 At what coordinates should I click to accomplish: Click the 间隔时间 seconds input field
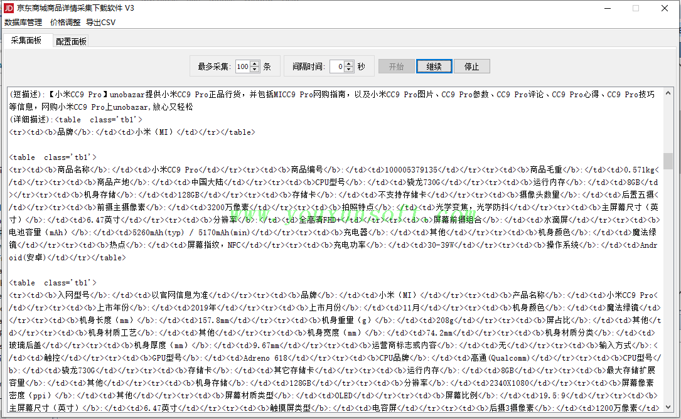pyautogui.click(x=336, y=66)
